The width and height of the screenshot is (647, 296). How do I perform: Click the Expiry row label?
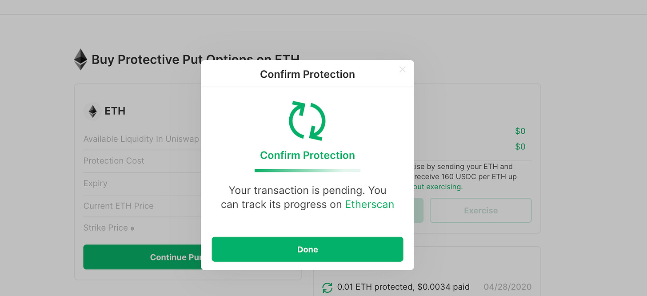coord(96,183)
